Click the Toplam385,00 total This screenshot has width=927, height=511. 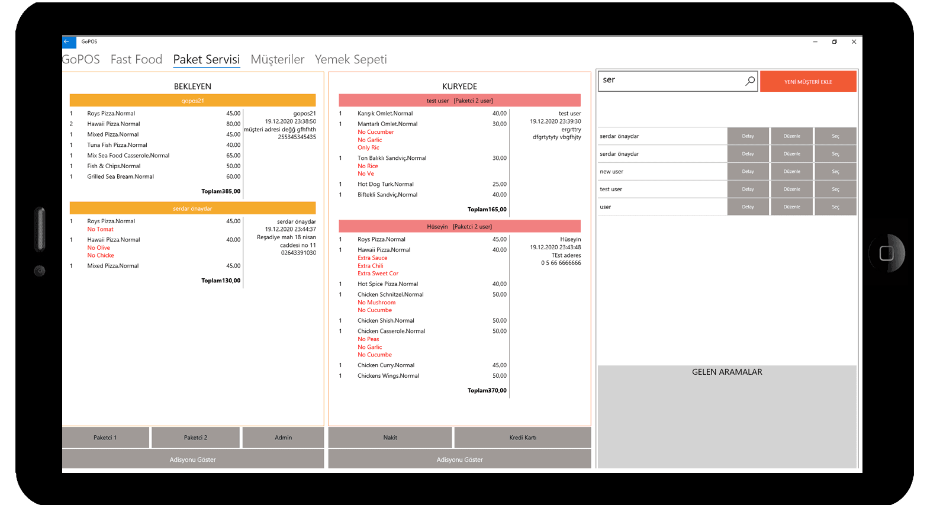pos(221,191)
